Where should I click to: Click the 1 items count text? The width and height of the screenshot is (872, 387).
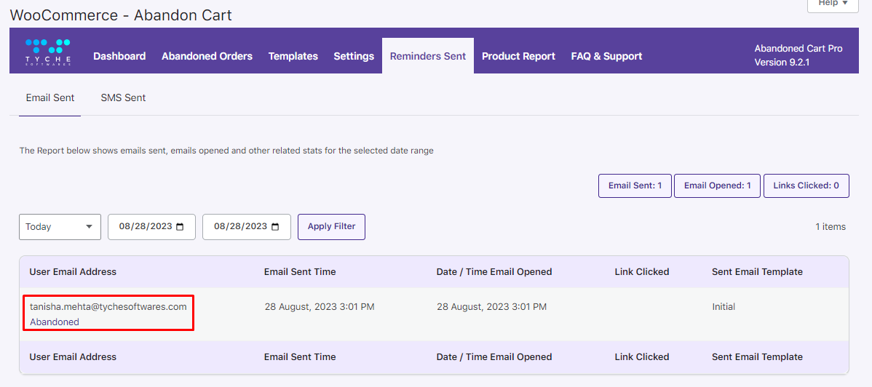(x=831, y=227)
